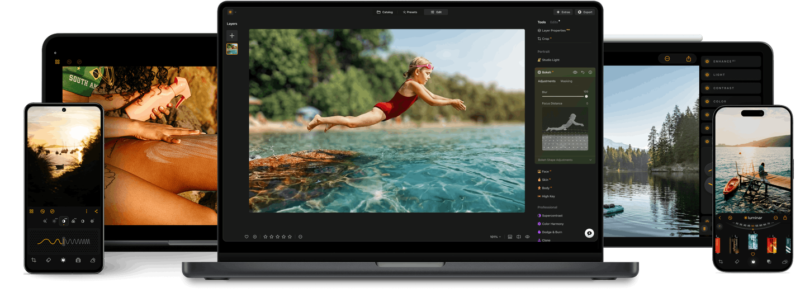805x297 pixels.
Task: Reset the Bokeh tool with undo arrow
Action: tap(583, 72)
